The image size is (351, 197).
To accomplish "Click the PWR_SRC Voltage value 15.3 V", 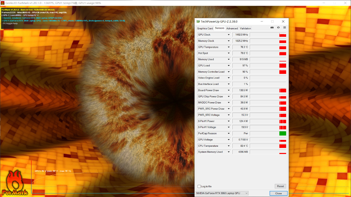I will (240, 115).
